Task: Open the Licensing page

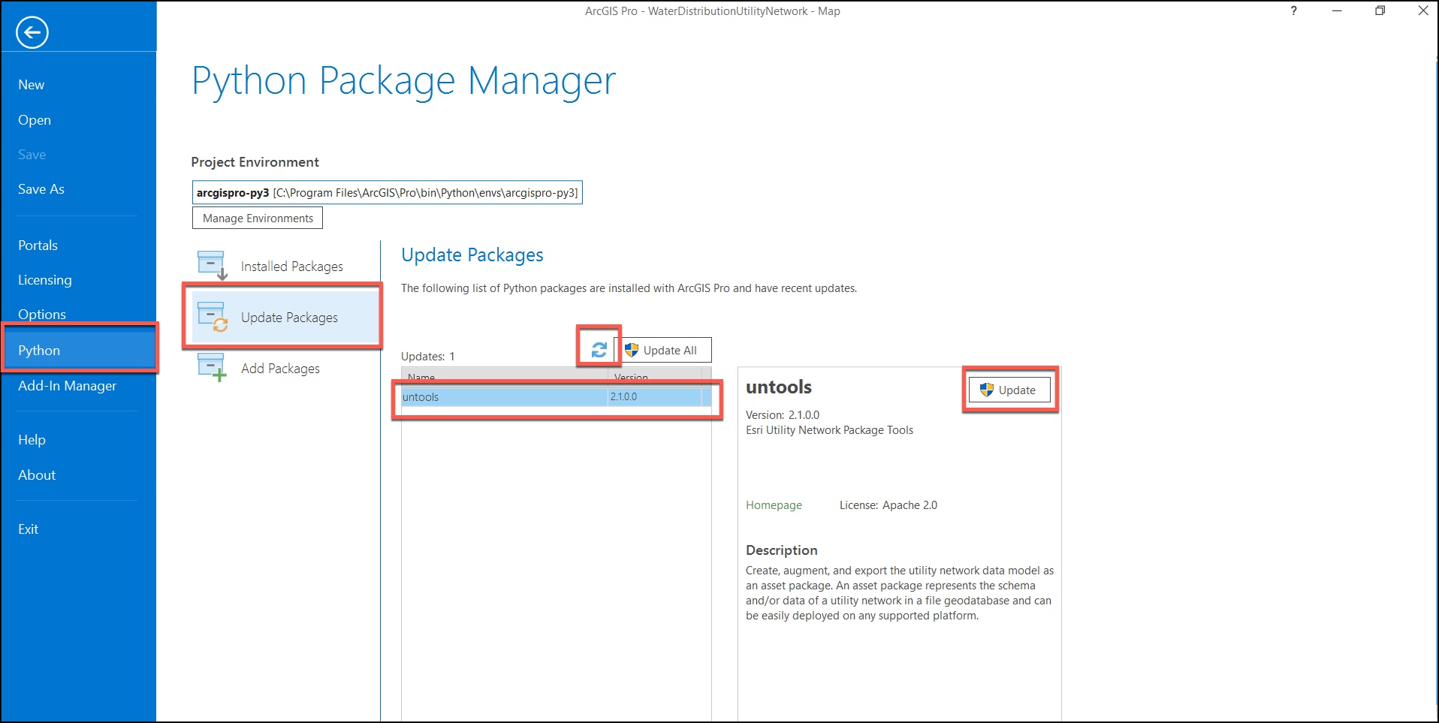Action: coord(45,280)
